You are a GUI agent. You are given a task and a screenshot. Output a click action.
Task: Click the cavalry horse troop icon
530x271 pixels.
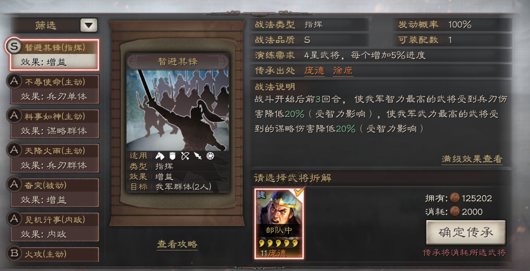160,156
